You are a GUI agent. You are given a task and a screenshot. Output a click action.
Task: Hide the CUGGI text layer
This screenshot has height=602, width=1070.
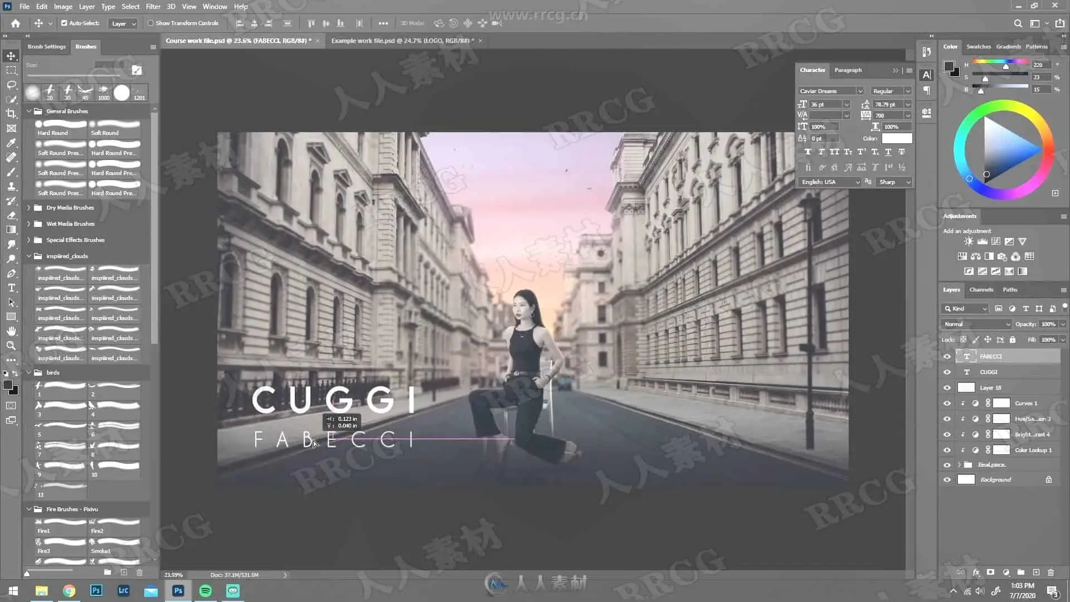pos(947,372)
